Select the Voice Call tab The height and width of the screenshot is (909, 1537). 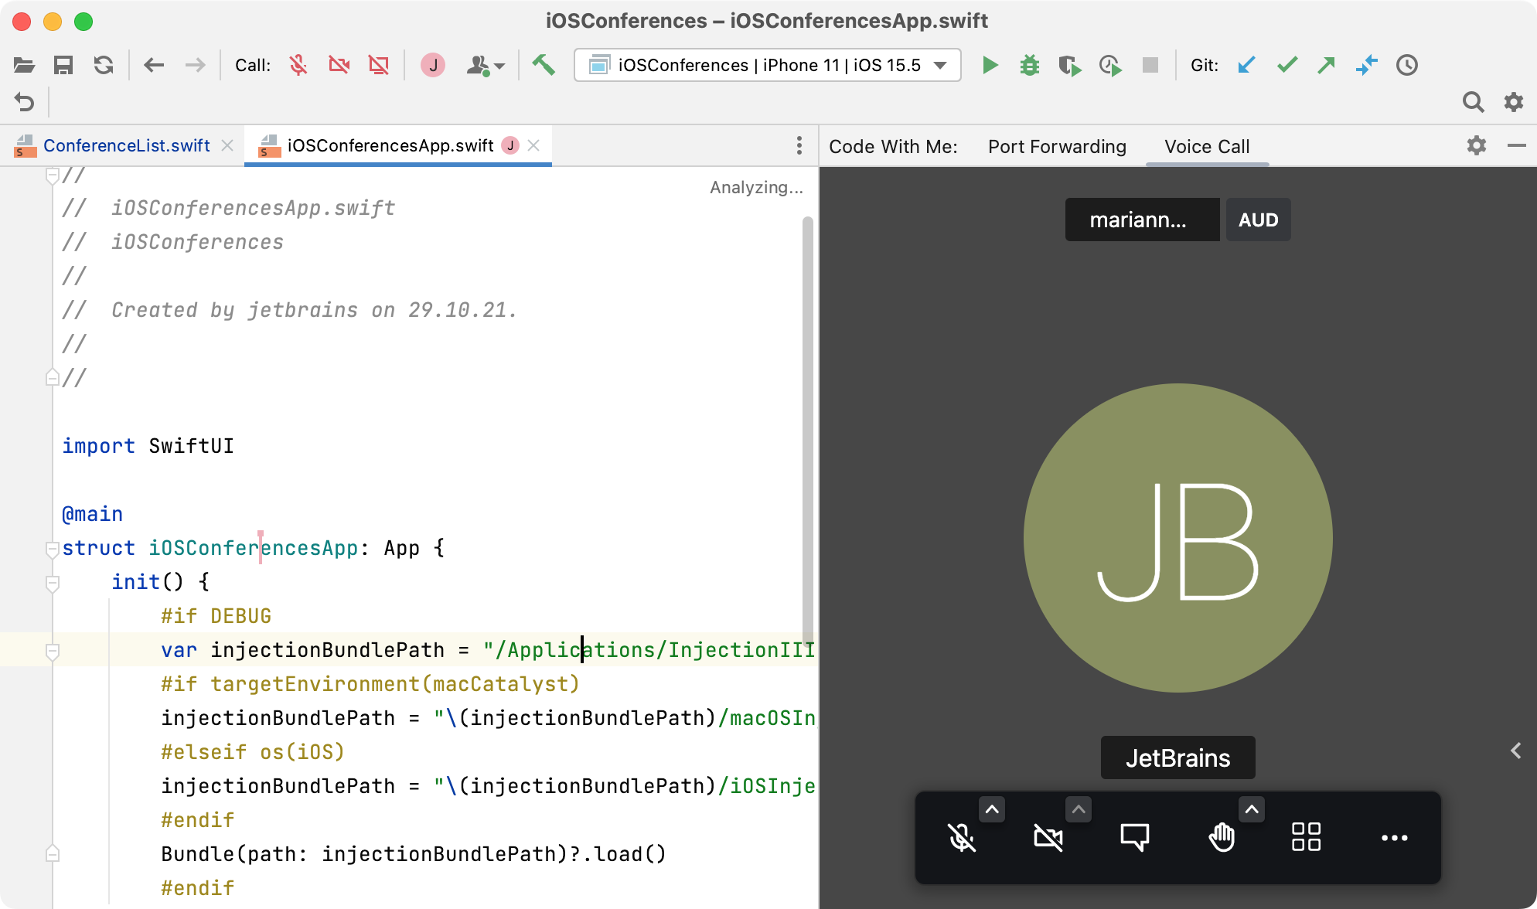click(x=1207, y=146)
